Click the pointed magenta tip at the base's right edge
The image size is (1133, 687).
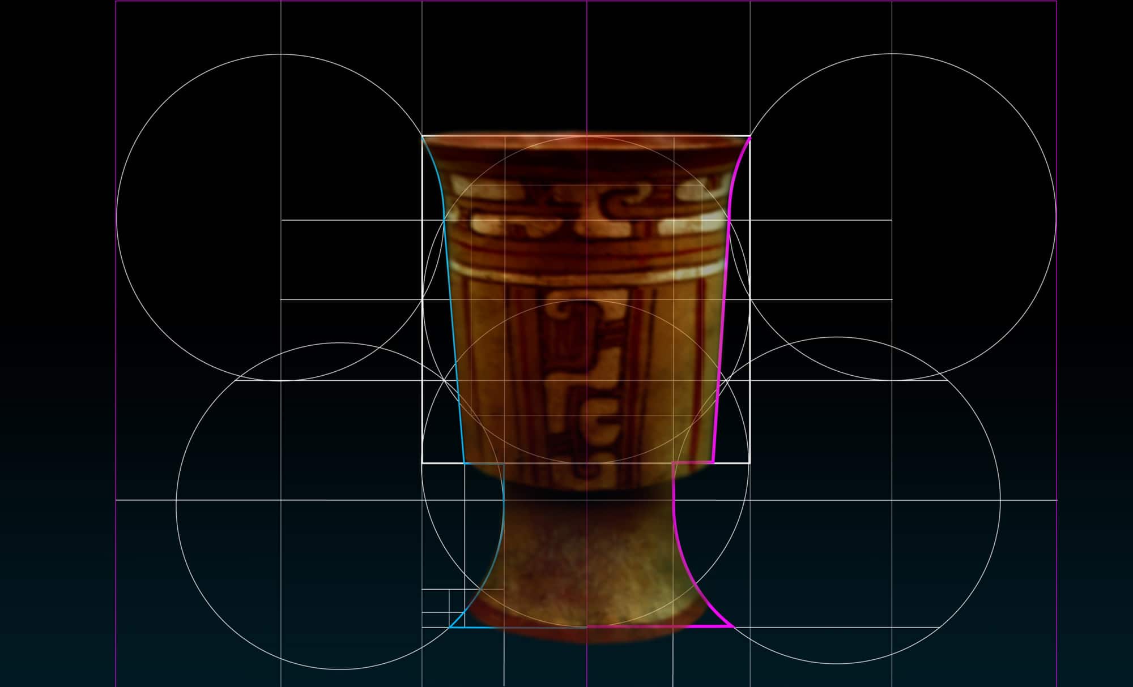pyautogui.click(x=732, y=626)
